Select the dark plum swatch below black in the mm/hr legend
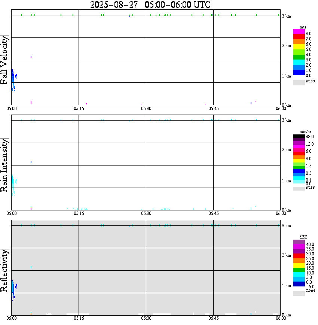318x325 pixels. pyautogui.click(x=299, y=140)
